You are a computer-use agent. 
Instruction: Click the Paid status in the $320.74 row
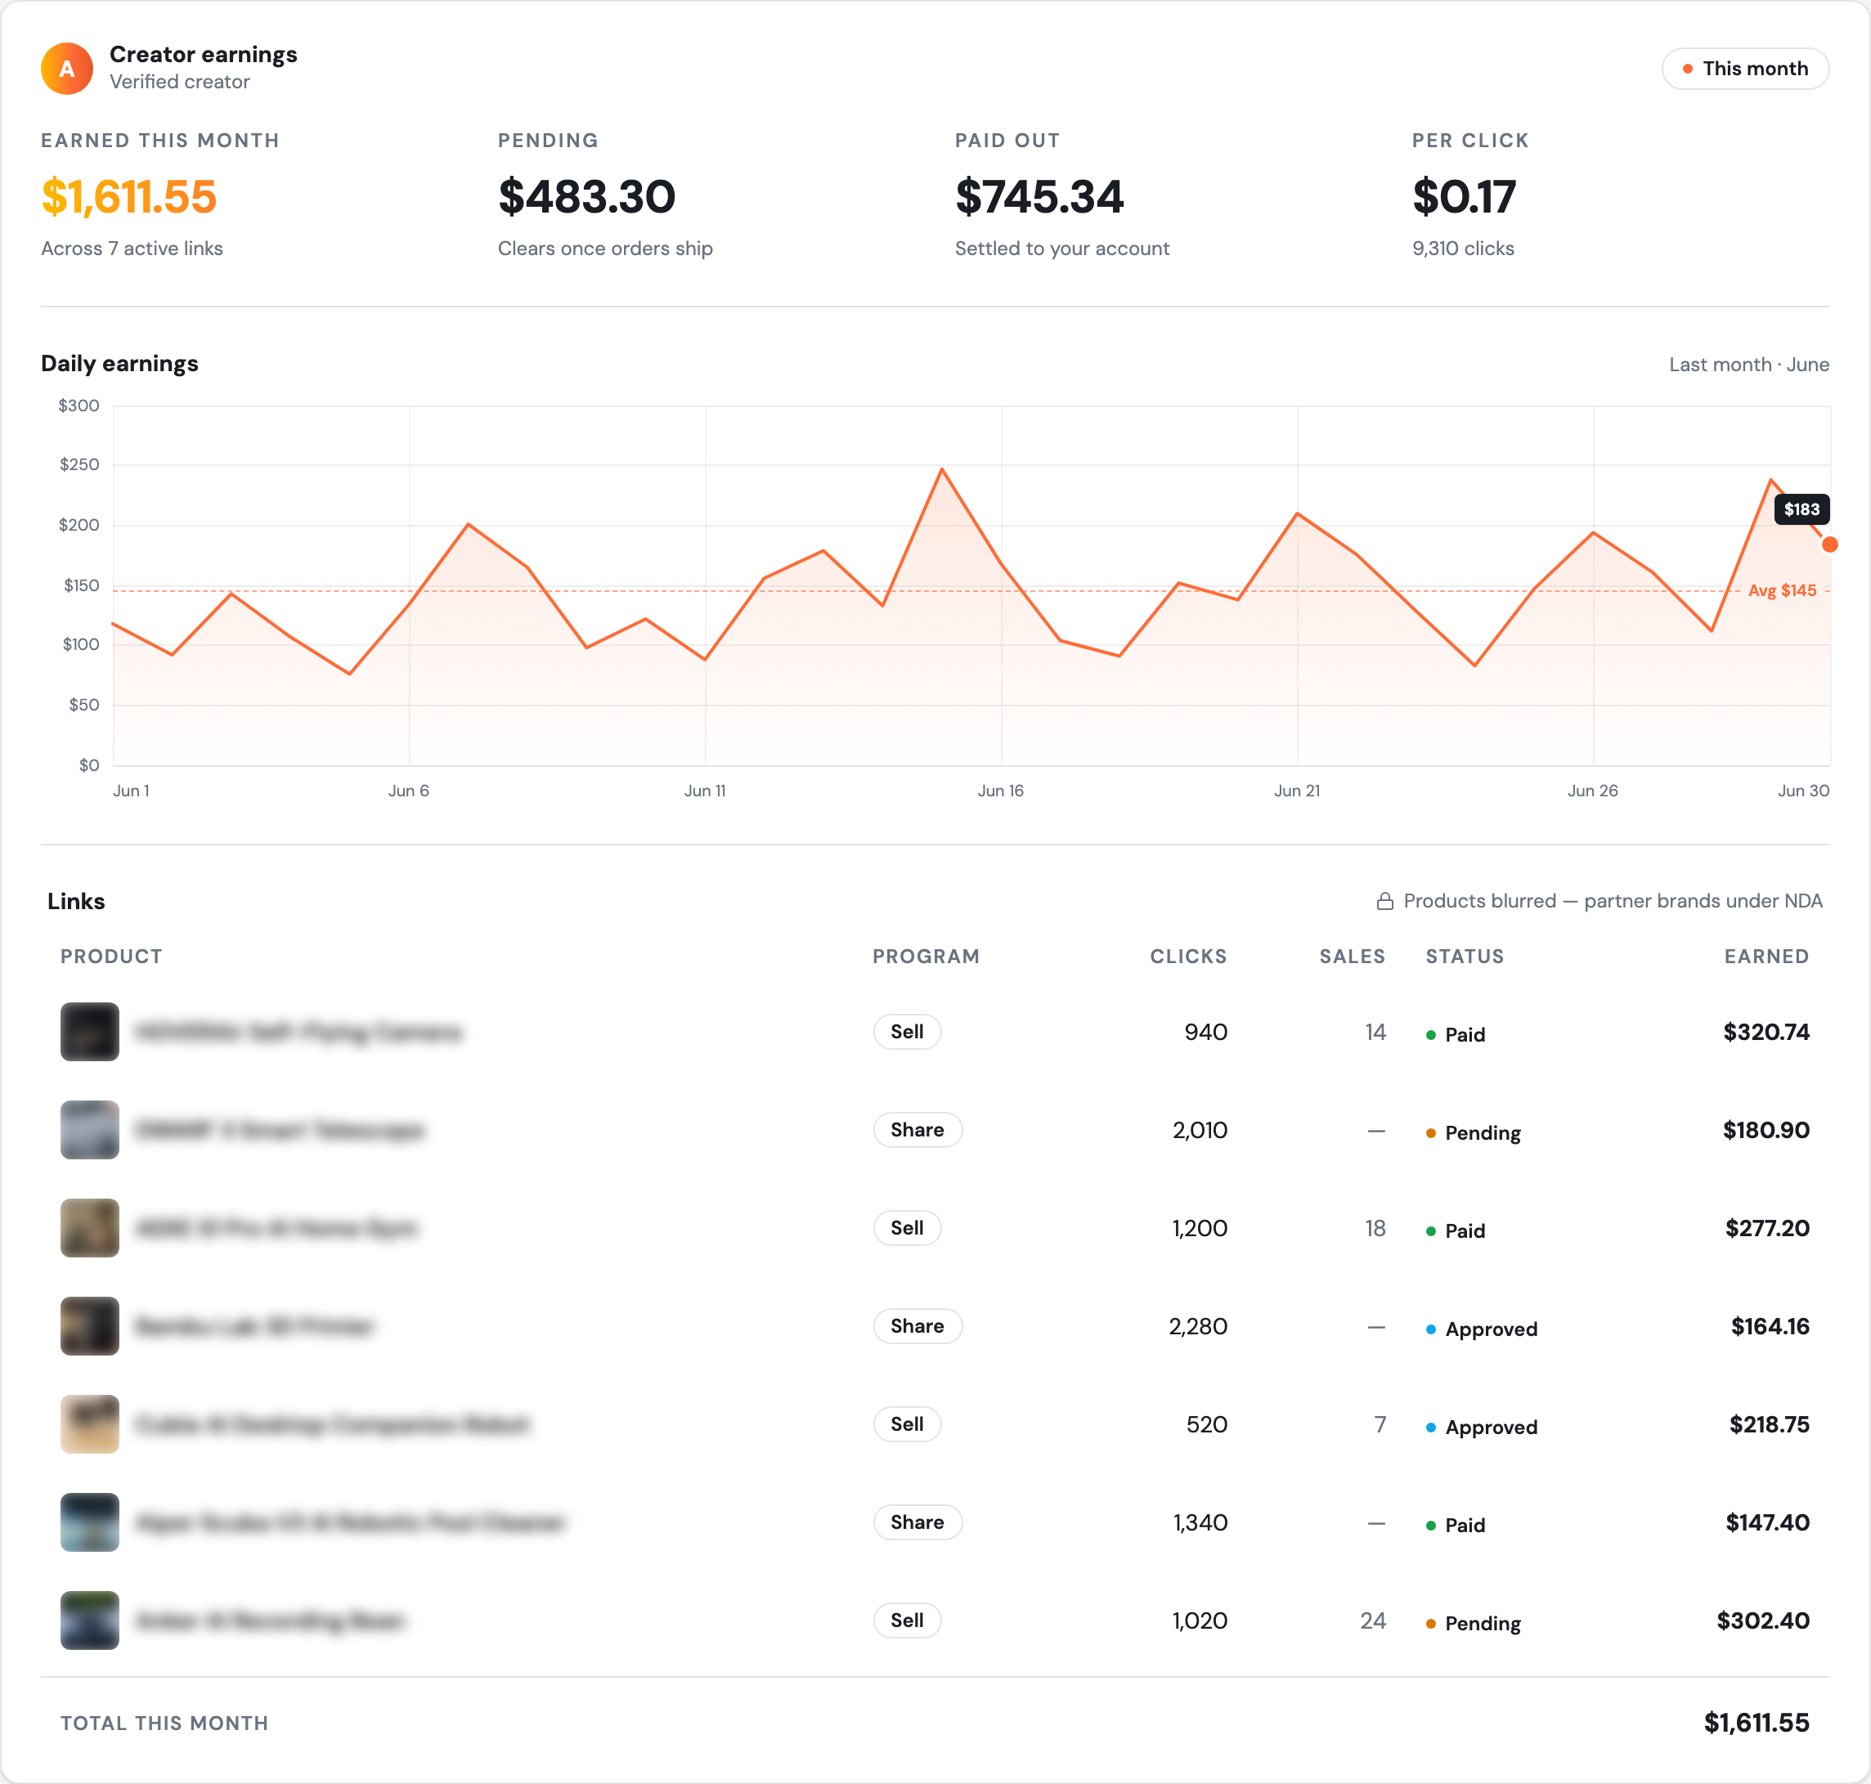(1456, 1034)
